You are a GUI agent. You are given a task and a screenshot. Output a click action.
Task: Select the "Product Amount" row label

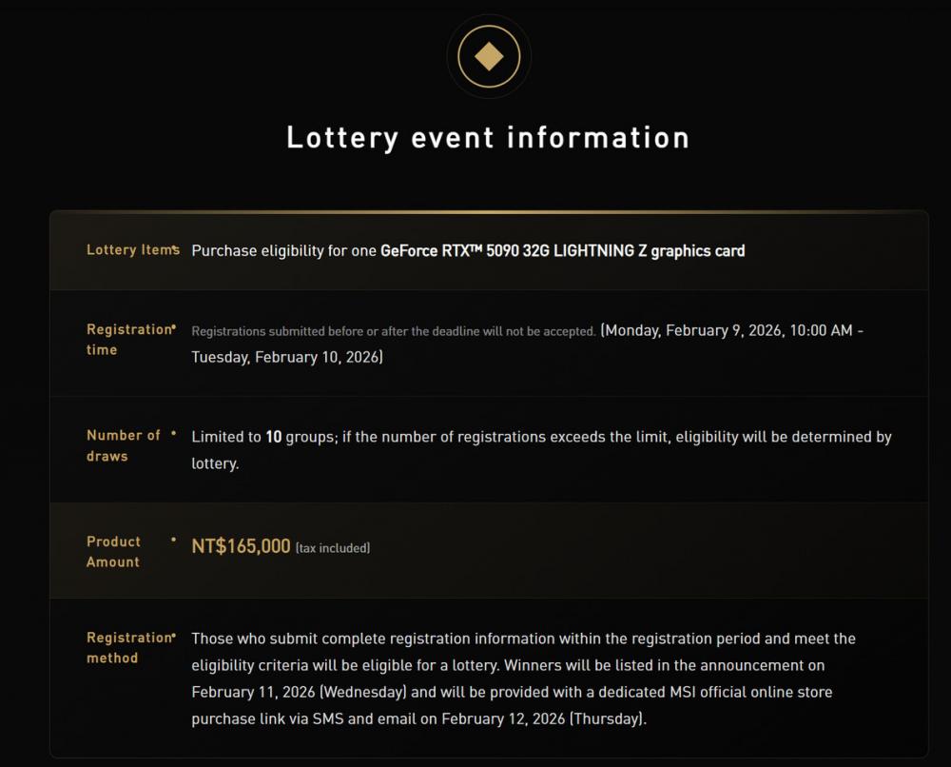(x=113, y=552)
